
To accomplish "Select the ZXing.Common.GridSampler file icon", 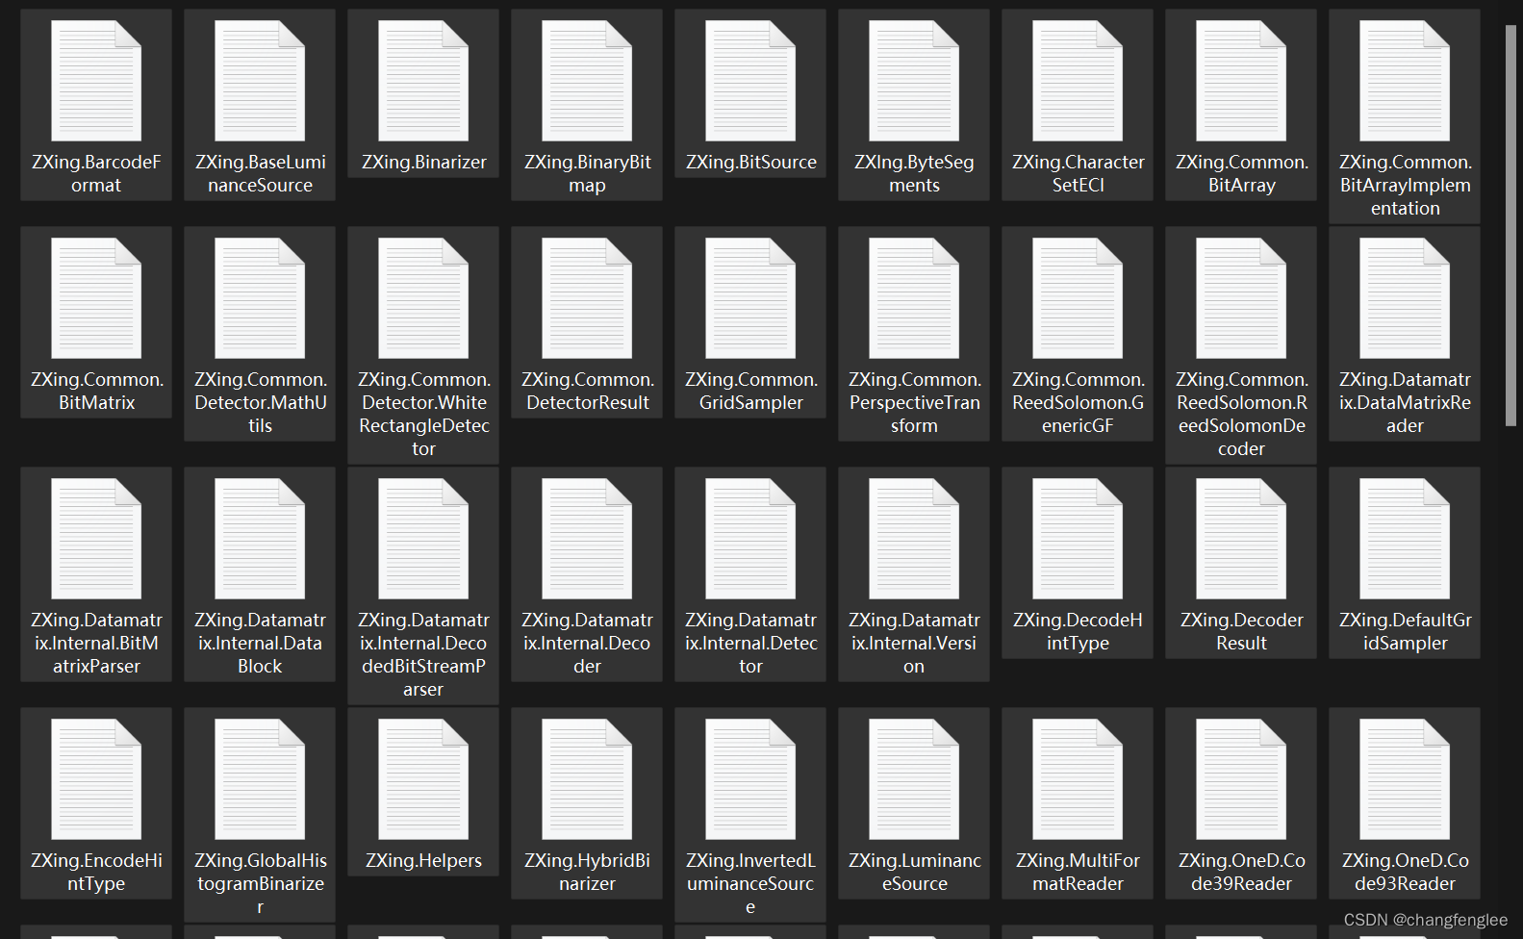I will [750, 298].
